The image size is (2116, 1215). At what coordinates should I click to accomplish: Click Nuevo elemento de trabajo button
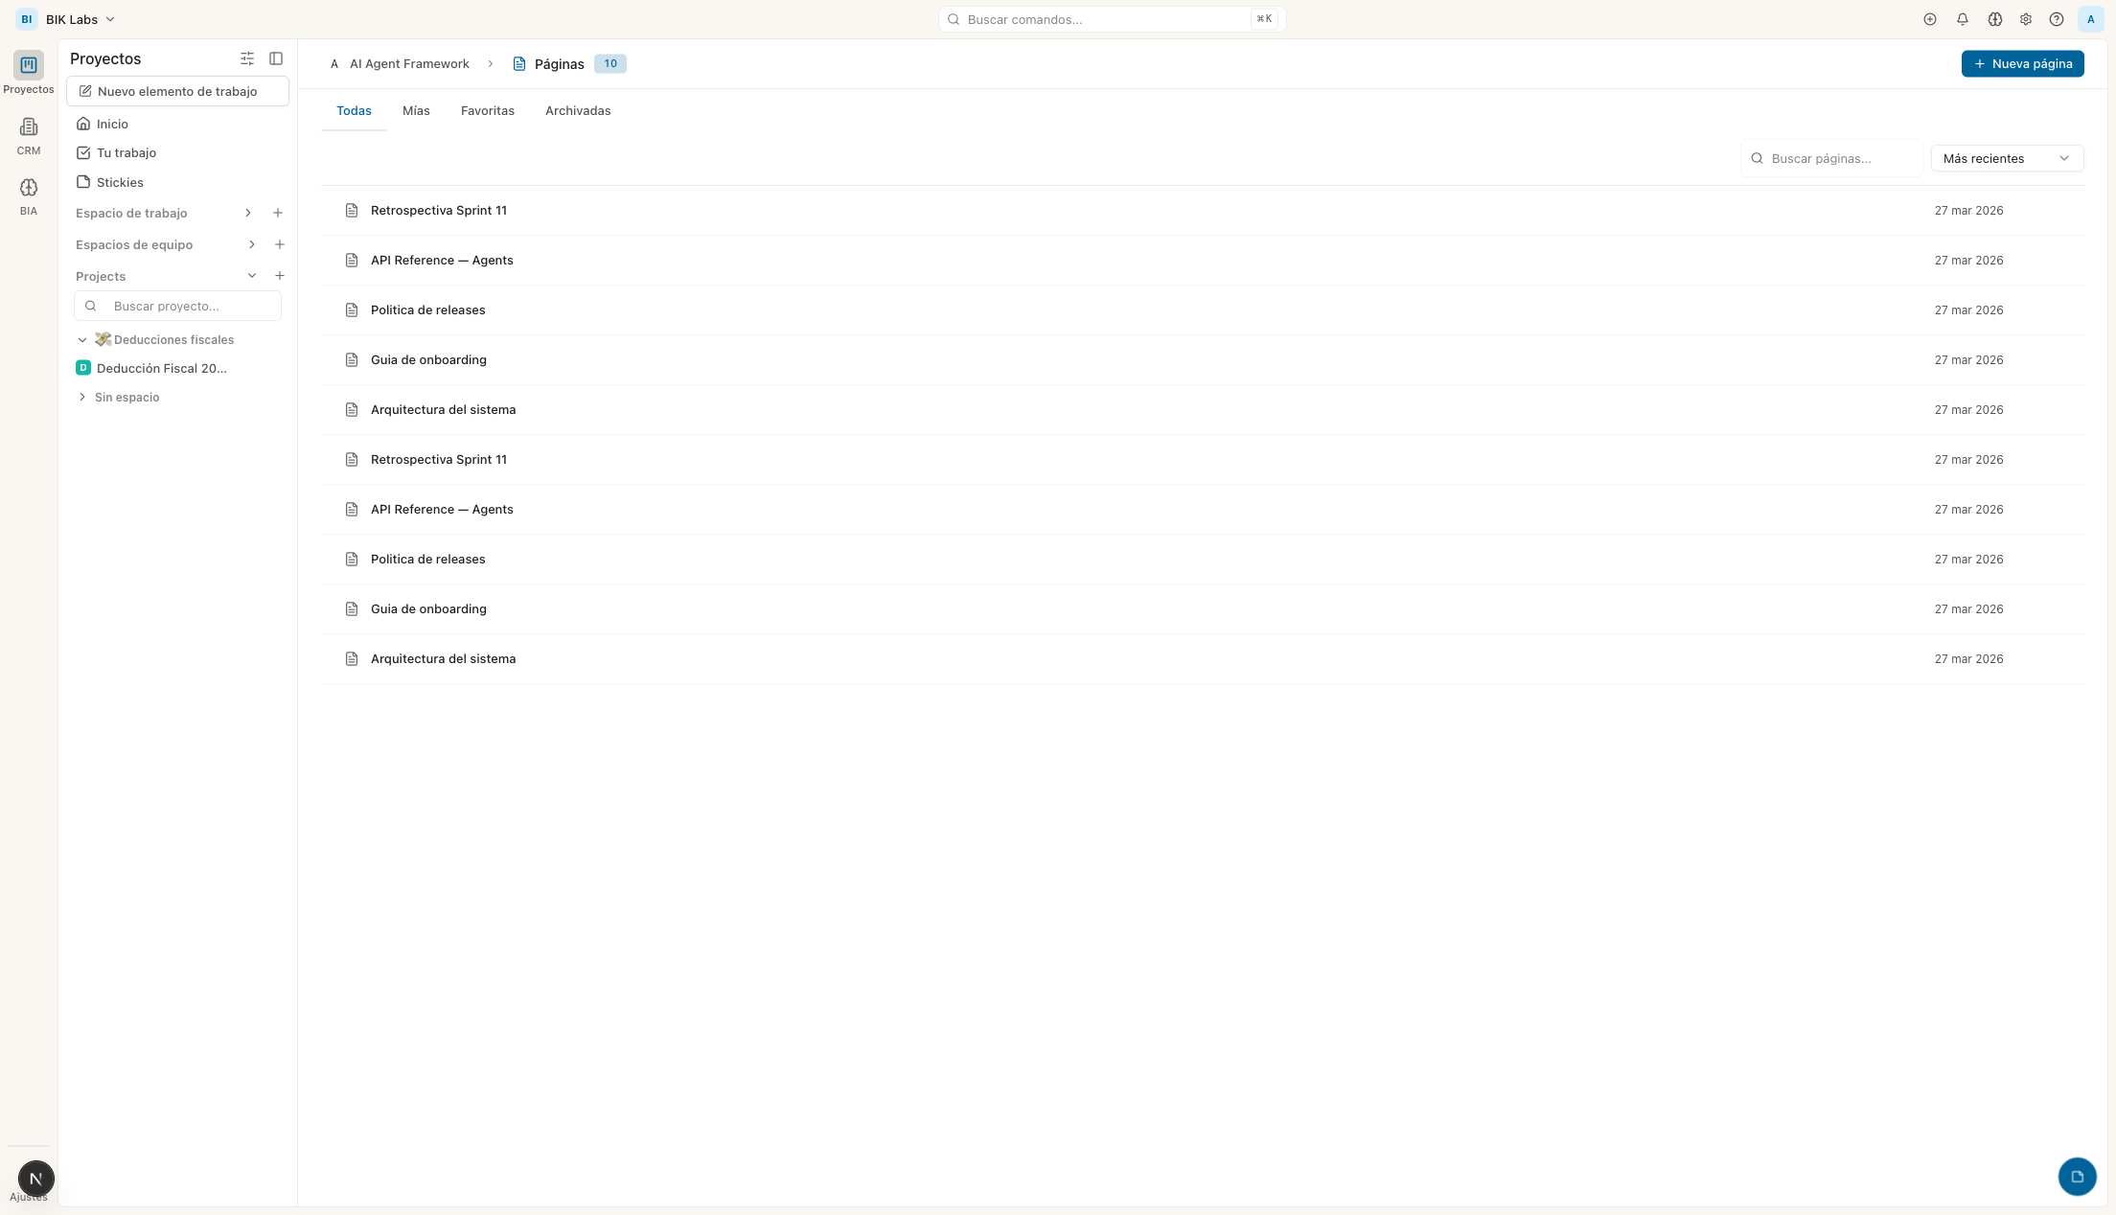(177, 91)
